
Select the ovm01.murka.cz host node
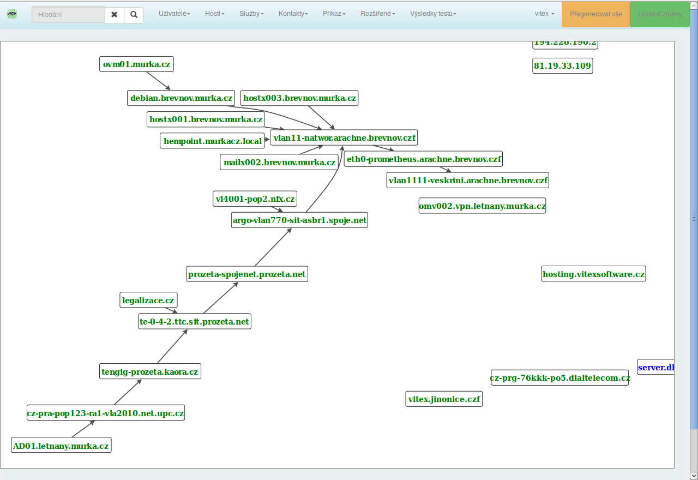pos(137,64)
